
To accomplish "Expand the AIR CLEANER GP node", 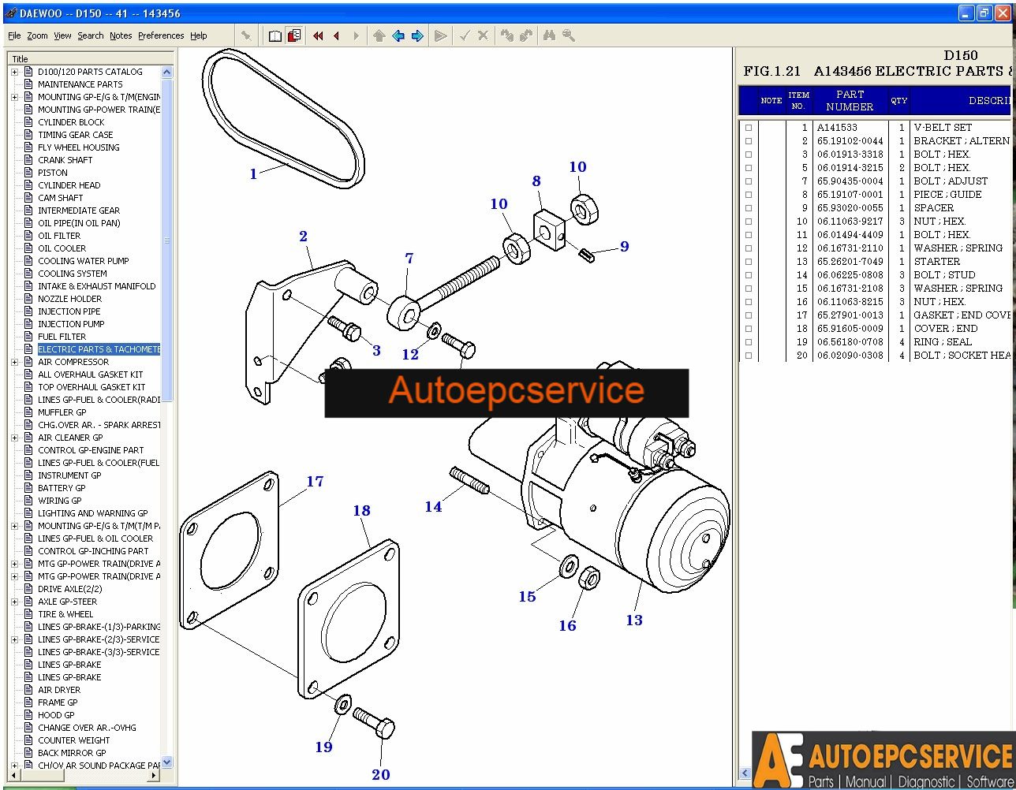I will click(14, 438).
